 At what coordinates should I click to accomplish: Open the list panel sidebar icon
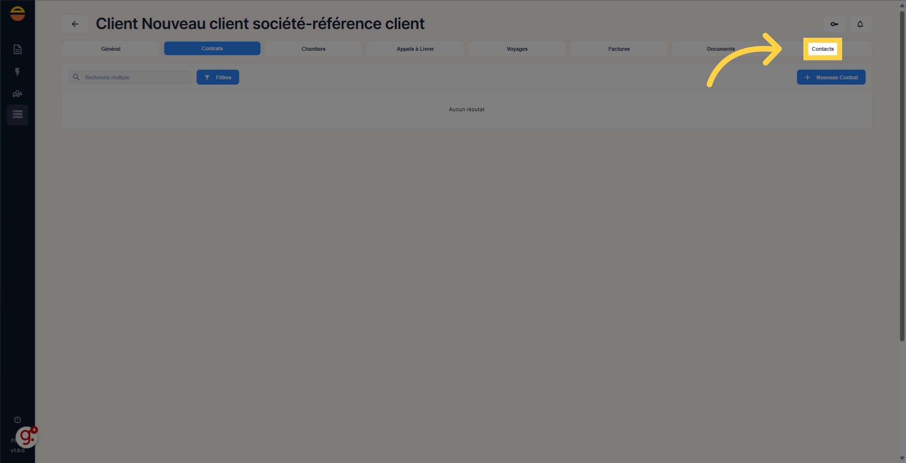pyautogui.click(x=17, y=115)
